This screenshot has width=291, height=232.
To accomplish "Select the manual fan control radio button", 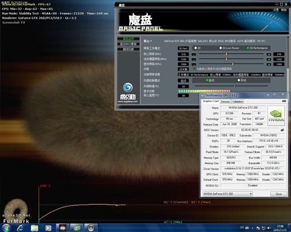I will pyautogui.click(x=239, y=80).
